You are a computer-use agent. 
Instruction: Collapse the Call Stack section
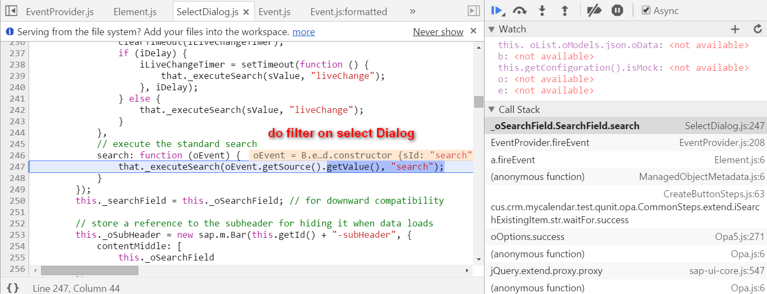click(492, 110)
